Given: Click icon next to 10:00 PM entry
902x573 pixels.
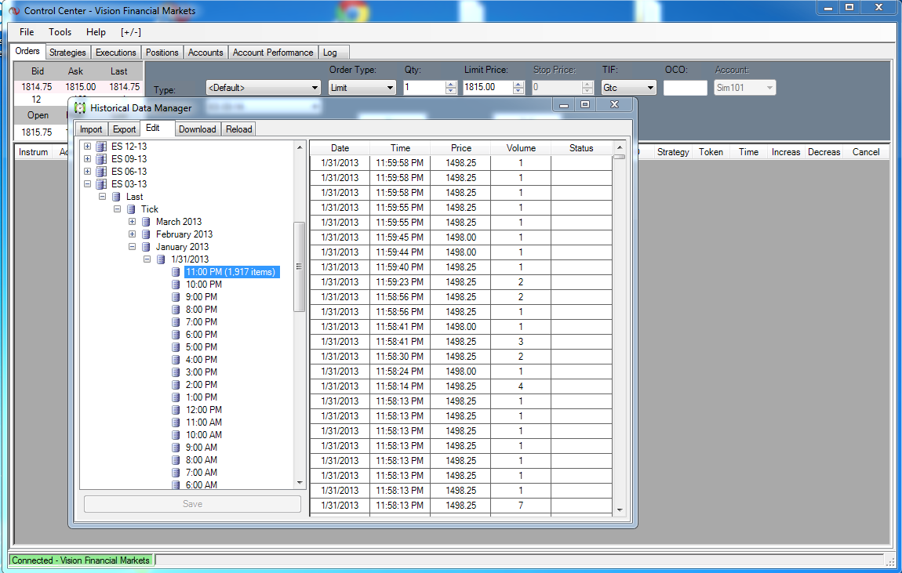Looking at the screenshot, I should (x=176, y=285).
